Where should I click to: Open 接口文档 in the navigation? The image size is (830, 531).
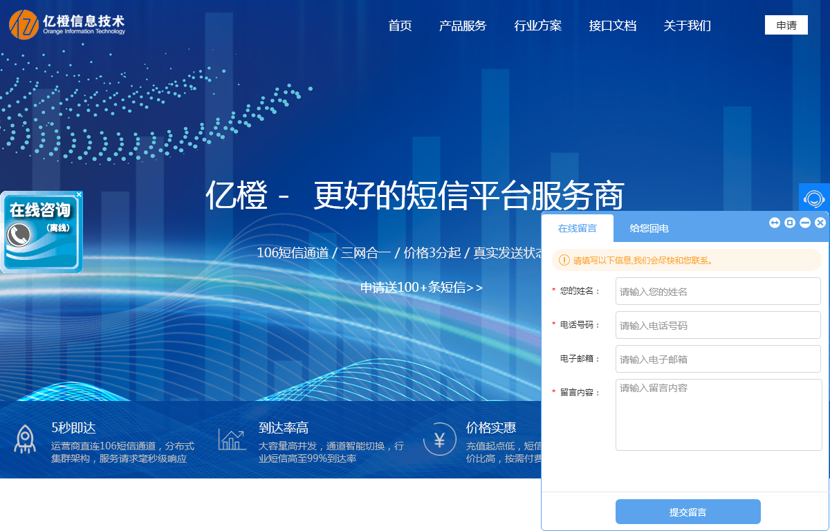coord(613,26)
